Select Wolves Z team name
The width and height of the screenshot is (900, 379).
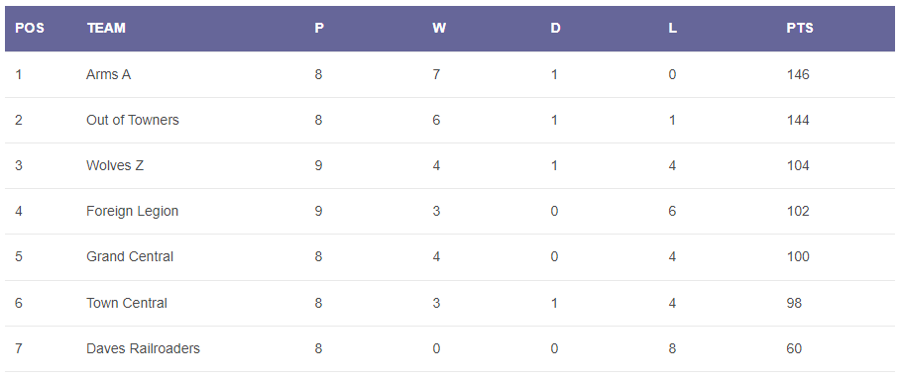point(115,165)
